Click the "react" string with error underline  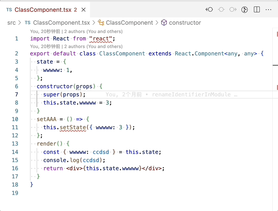pos(101,39)
